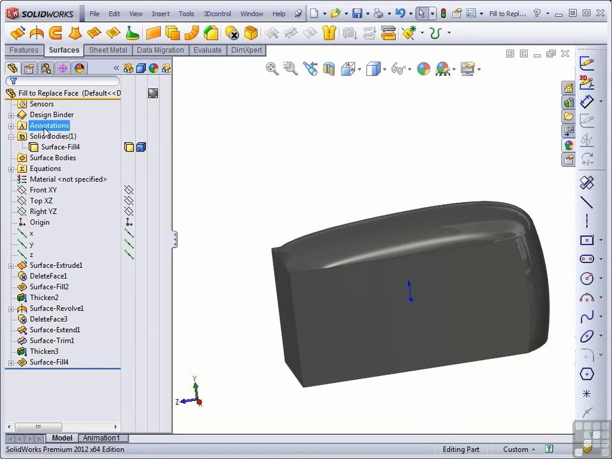Open the Insert menu

[161, 13]
